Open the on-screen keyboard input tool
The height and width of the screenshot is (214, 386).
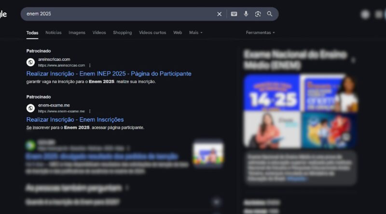(x=234, y=14)
